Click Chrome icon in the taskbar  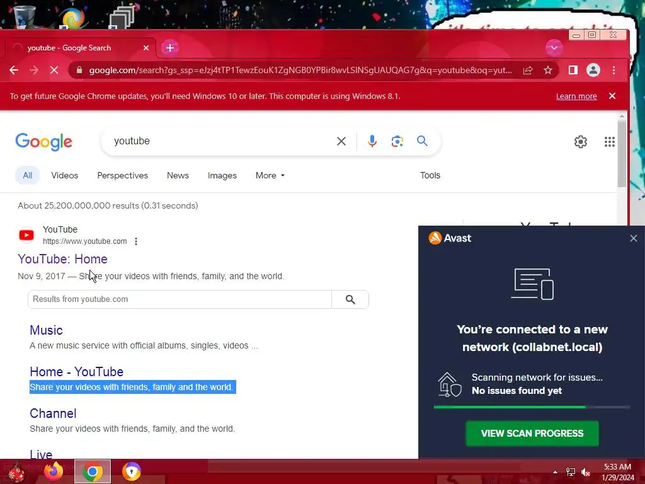tap(93, 471)
